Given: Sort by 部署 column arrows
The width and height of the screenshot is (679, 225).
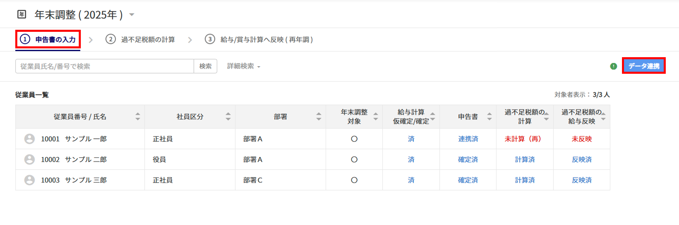Looking at the screenshot, I should click(x=318, y=117).
